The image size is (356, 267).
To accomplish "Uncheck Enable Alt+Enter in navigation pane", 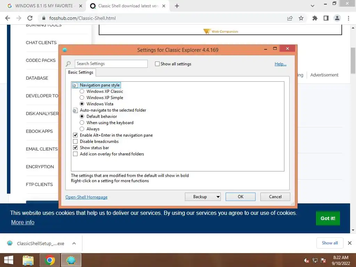I will click(75, 135).
